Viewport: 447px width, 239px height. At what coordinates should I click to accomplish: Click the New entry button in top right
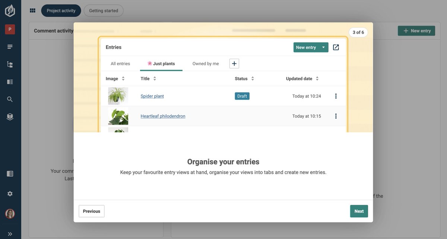tap(416, 31)
